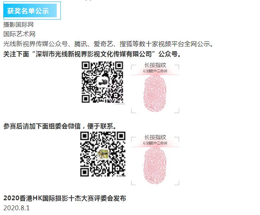This screenshot has height=215, width=260.
Task: Click the 光线新视界传媒公众号 platform list sentence
Action: (x=108, y=44)
